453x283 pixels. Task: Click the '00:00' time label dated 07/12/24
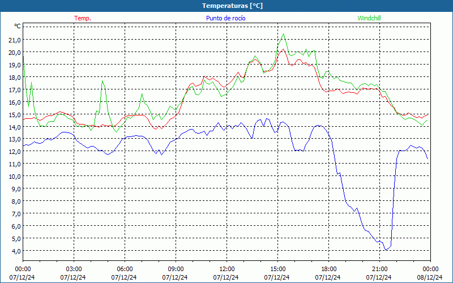[x=23, y=269]
